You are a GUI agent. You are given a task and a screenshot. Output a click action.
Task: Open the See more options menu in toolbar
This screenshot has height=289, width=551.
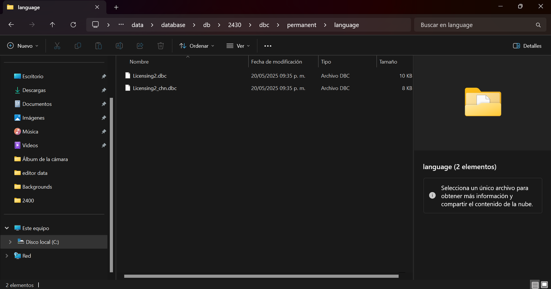tap(268, 46)
